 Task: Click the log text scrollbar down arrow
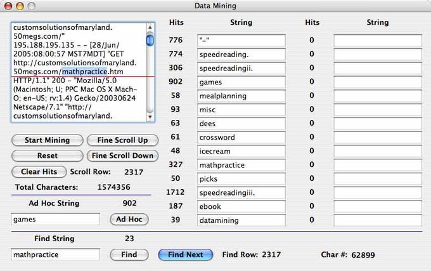point(150,117)
